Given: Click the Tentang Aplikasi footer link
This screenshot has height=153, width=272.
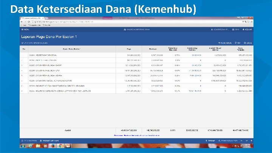Looking at the screenshot, I should pos(49,141).
